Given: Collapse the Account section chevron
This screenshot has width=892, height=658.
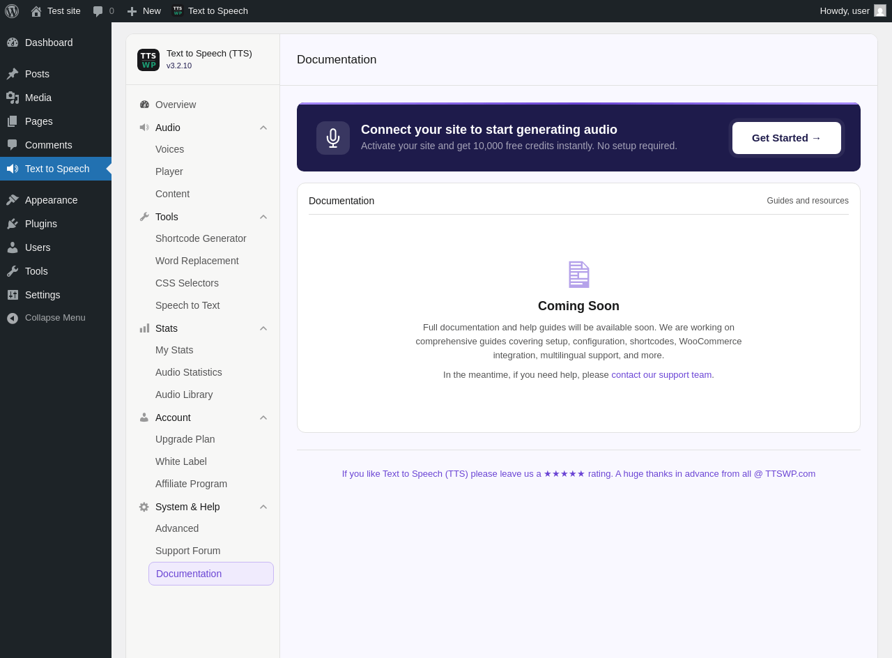Looking at the screenshot, I should (x=263, y=418).
